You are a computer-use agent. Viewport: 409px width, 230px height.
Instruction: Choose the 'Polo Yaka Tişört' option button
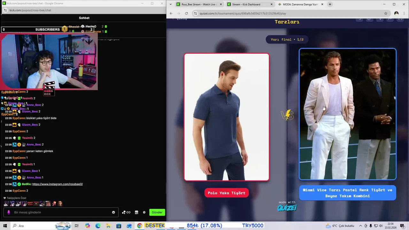[227, 193]
